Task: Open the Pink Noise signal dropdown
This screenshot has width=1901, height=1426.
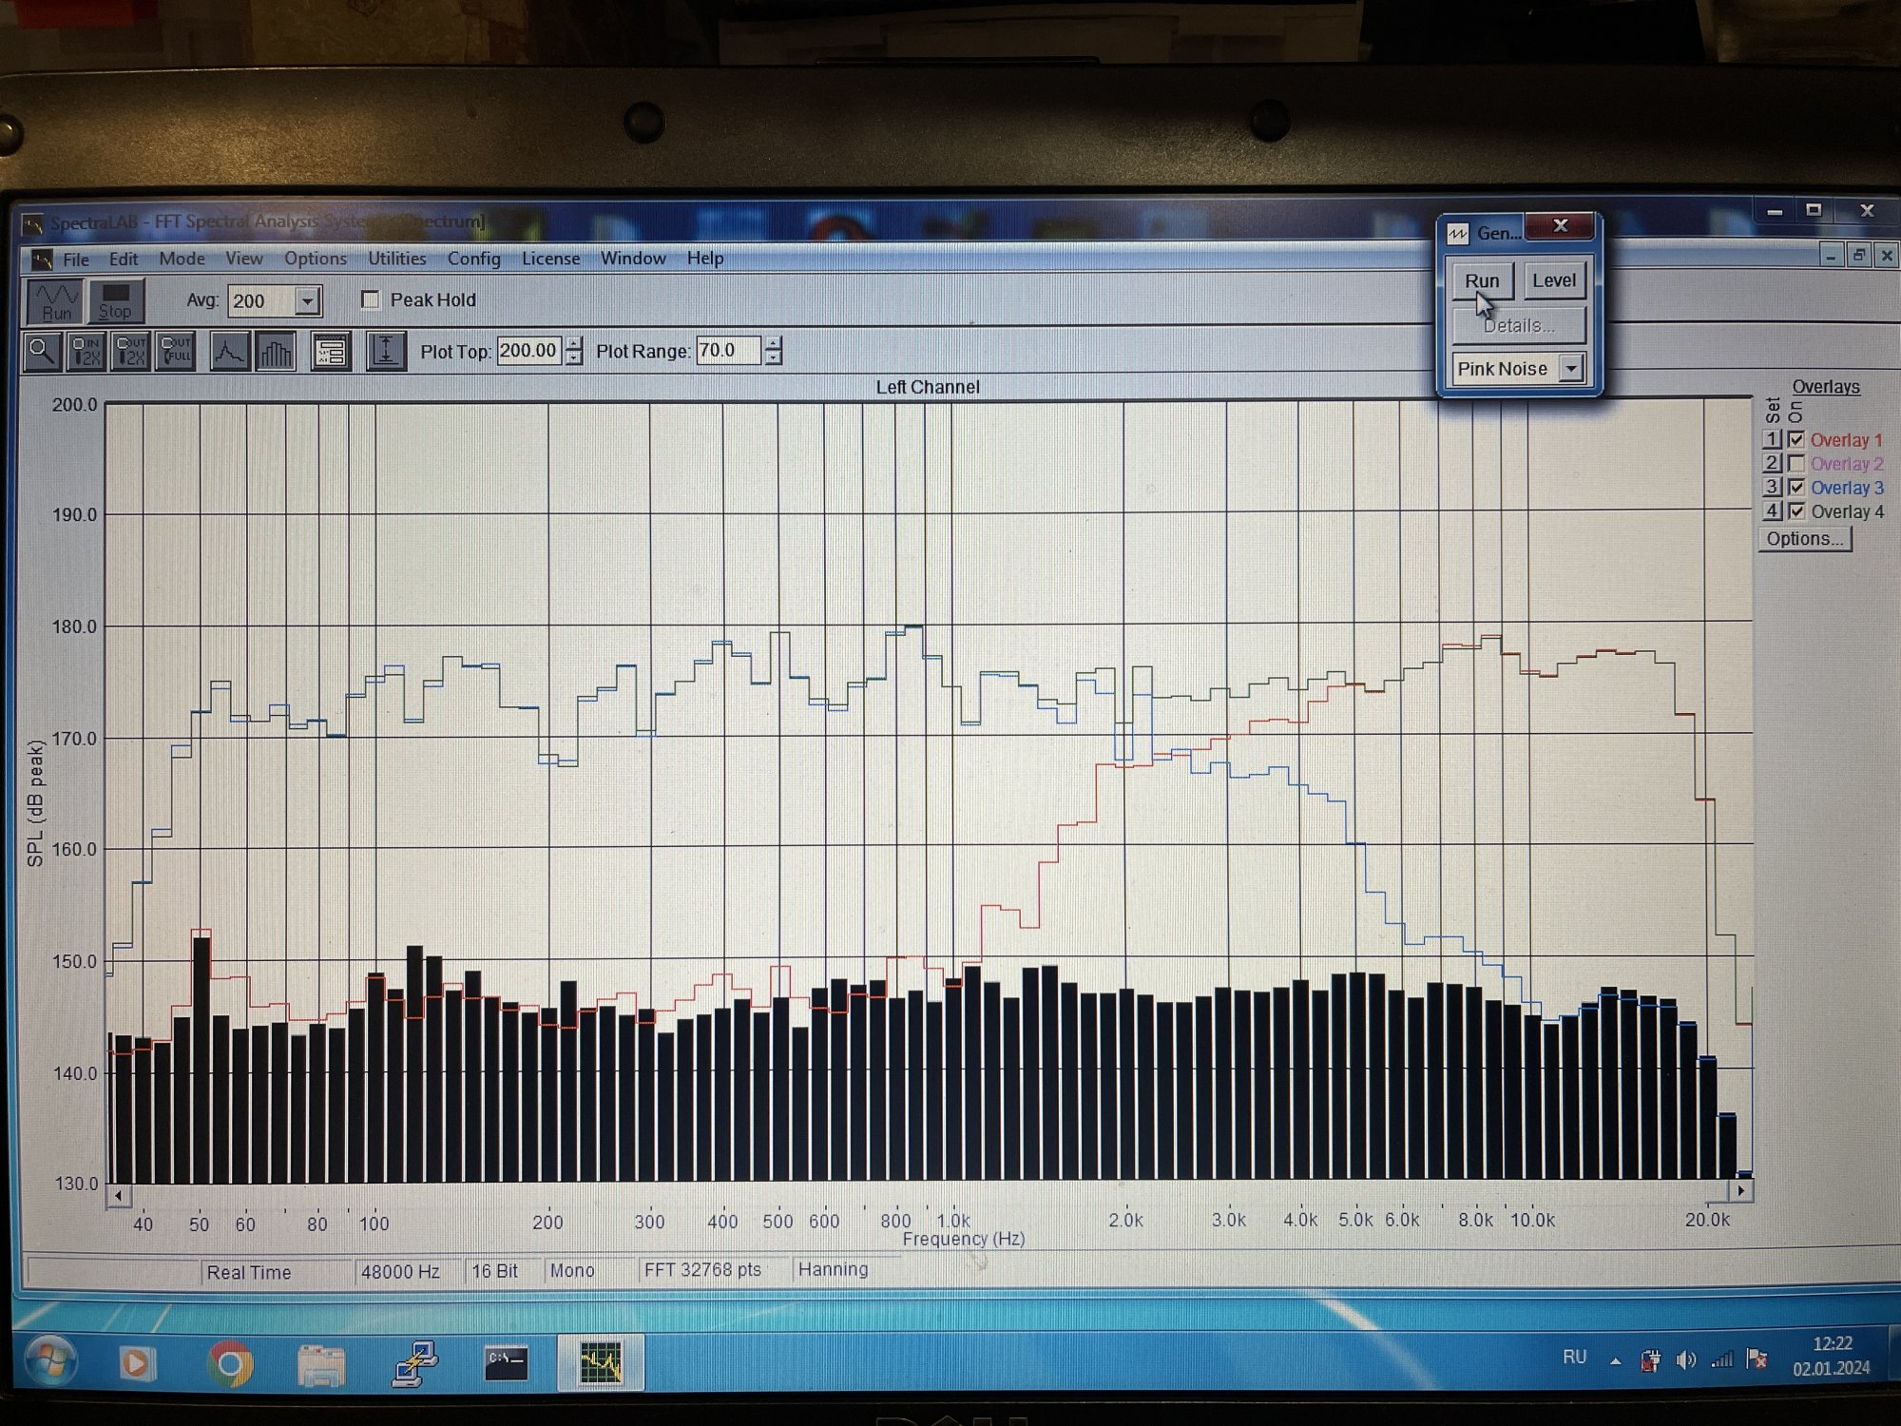Action: click(1572, 368)
